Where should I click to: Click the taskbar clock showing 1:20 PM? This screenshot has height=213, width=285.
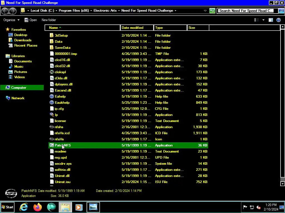(271, 207)
